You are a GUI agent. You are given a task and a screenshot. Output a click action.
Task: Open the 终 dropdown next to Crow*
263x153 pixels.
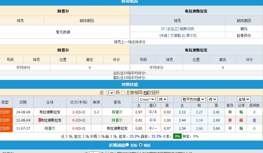point(163,99)
